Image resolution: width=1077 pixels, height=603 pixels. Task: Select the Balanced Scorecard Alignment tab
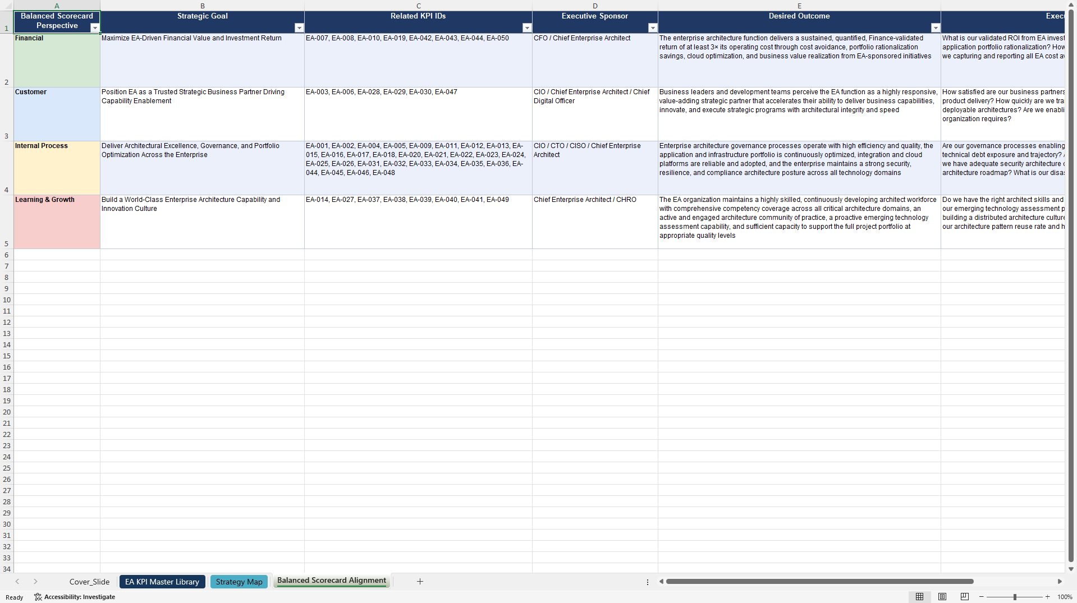point(332,581)
